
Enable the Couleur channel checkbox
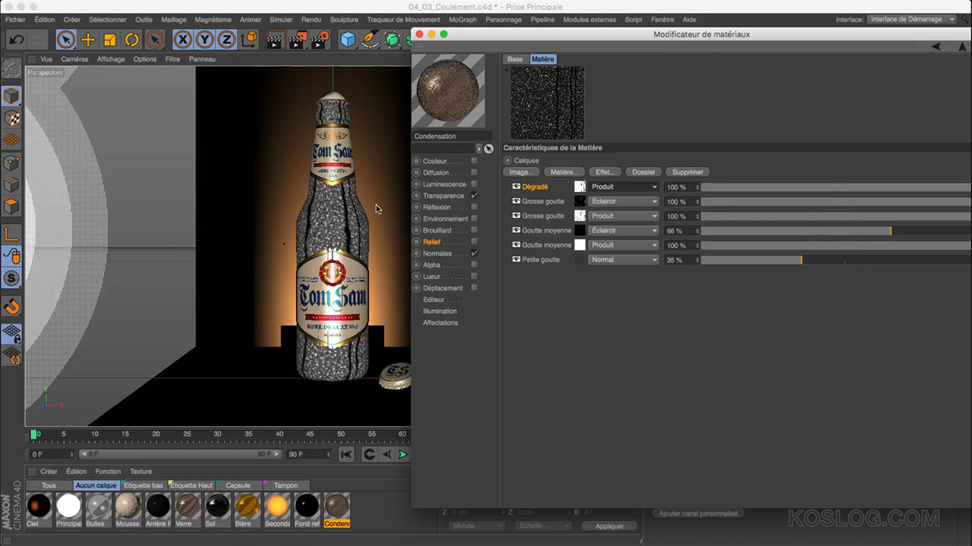coord(475,161)
